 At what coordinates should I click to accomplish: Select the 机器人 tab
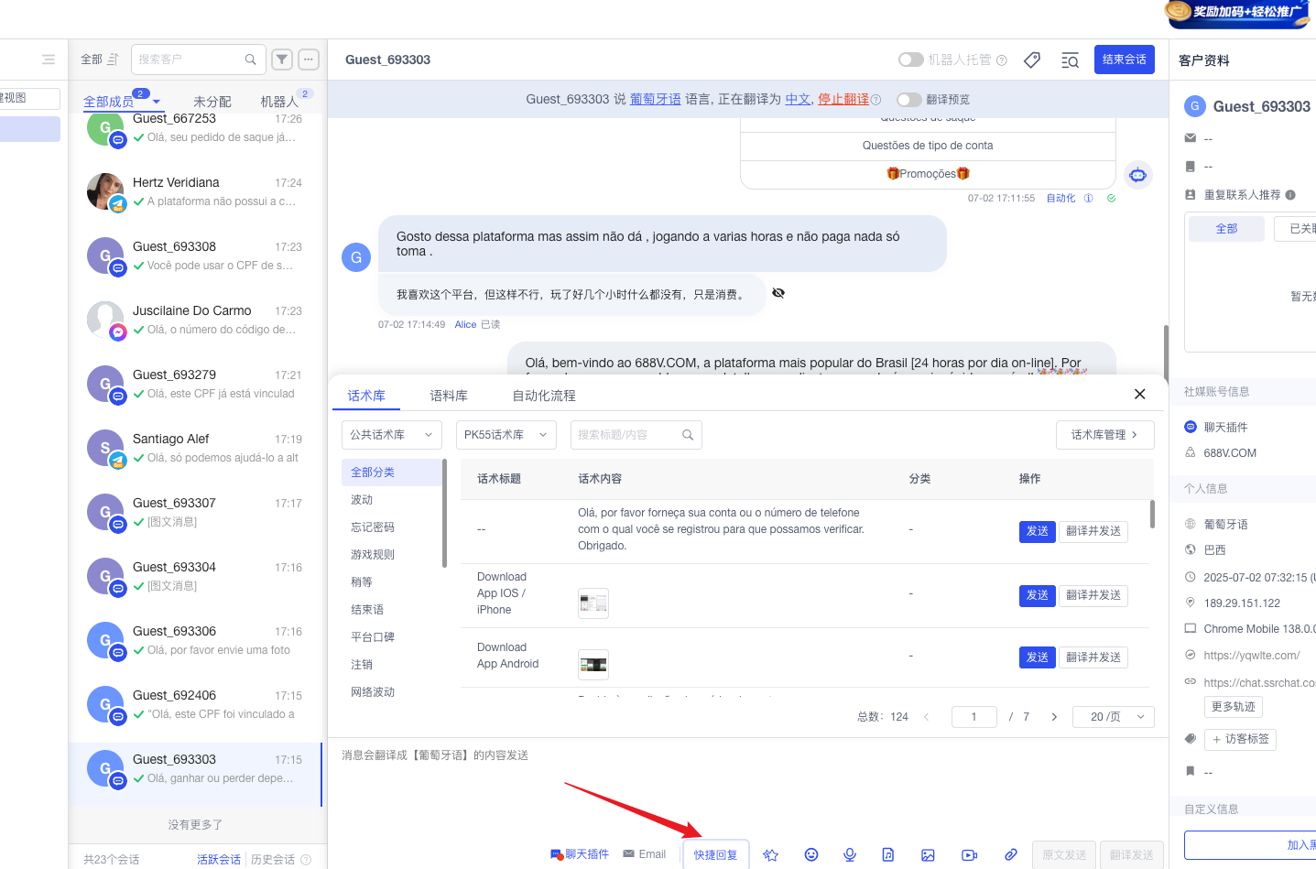pyautogui.click(x=279, y=102)
